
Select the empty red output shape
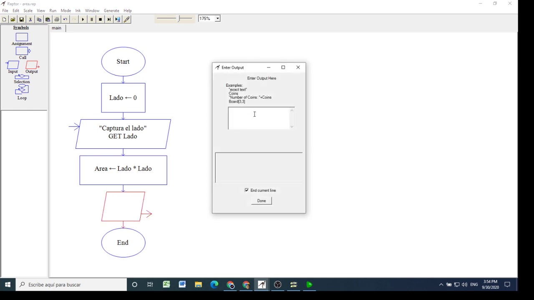[x=123, y=206]
